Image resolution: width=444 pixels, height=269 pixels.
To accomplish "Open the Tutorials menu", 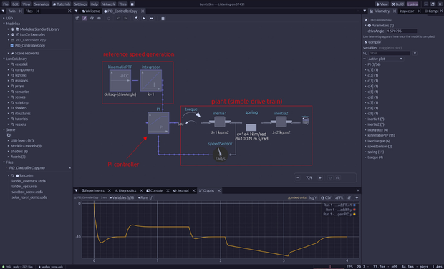I will [x=62, y=4].
